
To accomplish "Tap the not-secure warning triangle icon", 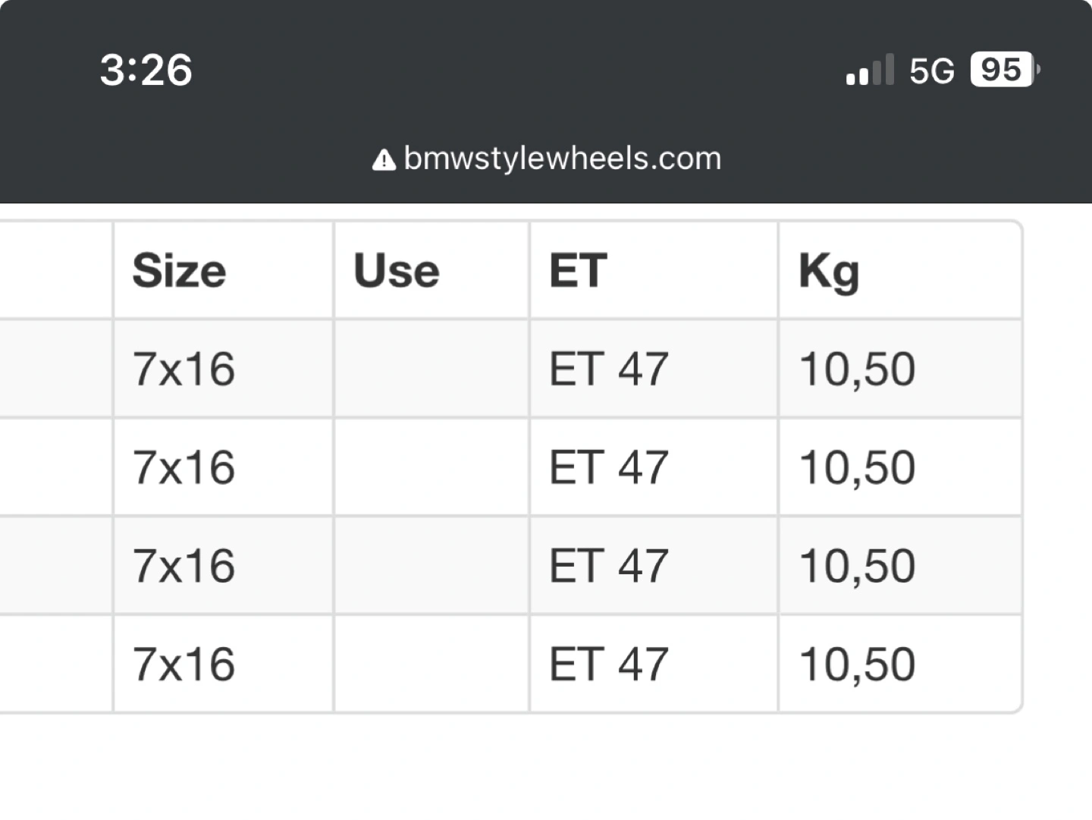I will (x=384, y=160).
